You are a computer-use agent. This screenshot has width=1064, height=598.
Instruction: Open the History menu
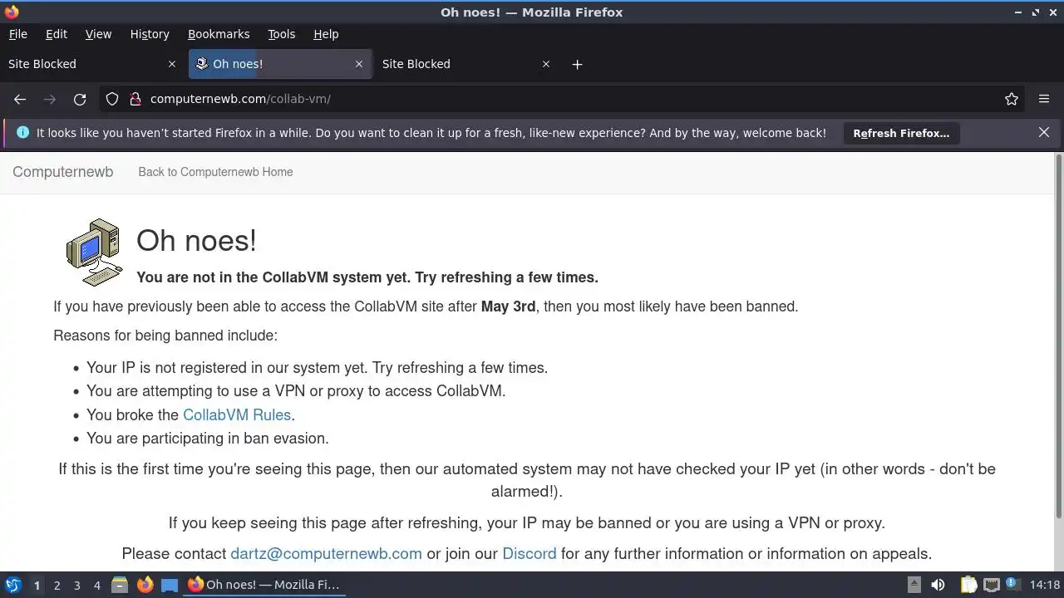(150, 34)
